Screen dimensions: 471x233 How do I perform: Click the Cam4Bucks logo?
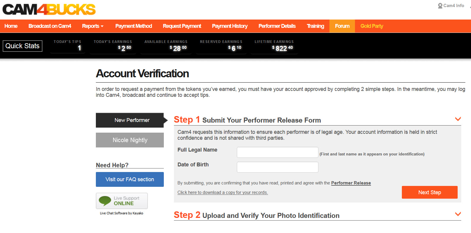49,9
